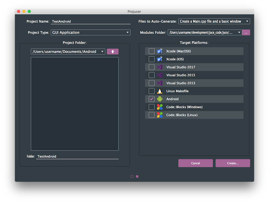Open the Project Type dropdown

click(x=90, y=33)
